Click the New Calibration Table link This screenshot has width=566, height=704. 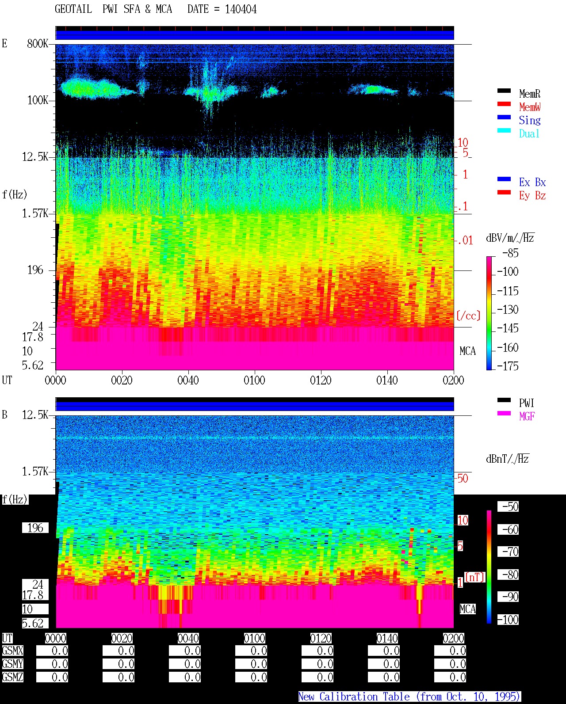point(409,696)
